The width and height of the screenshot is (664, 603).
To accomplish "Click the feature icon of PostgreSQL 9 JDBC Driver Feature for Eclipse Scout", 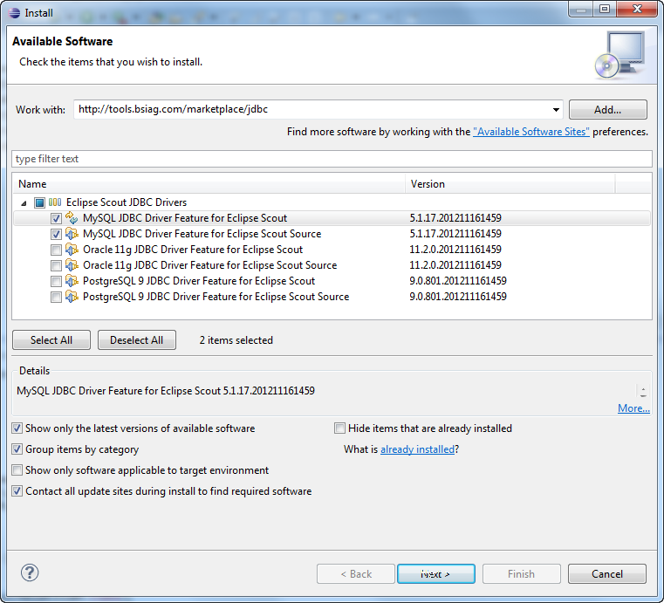I will 72,281.
